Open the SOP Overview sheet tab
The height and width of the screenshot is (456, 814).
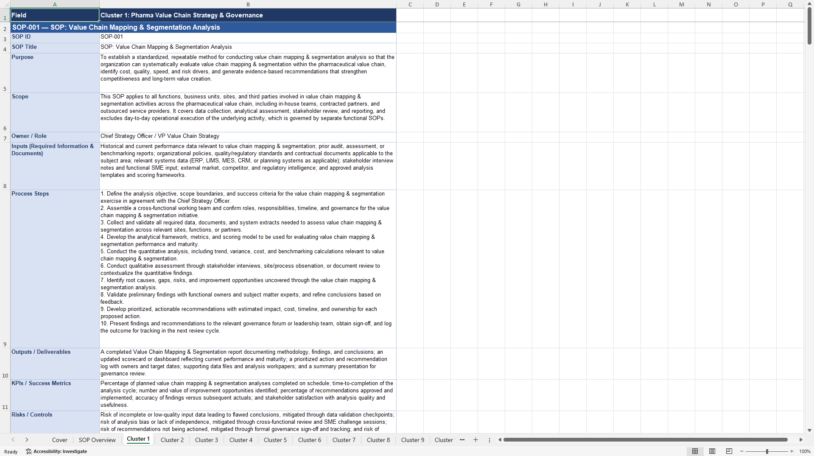(97, 440)
